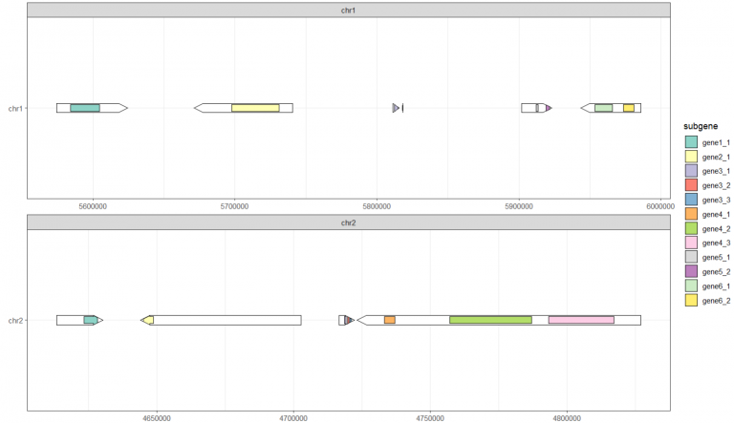Select the chr2 facet header strip

349,222
